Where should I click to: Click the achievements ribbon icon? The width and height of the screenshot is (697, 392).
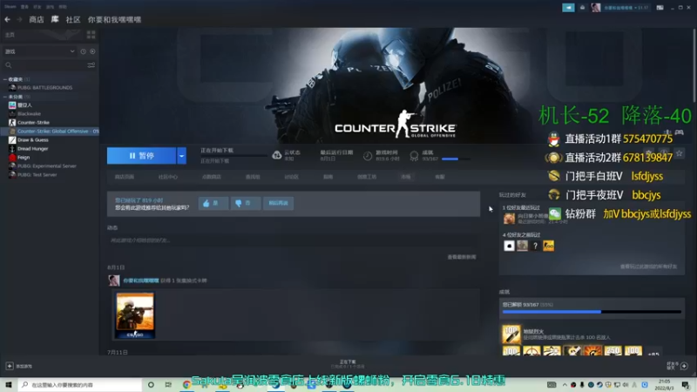point(414,156)
